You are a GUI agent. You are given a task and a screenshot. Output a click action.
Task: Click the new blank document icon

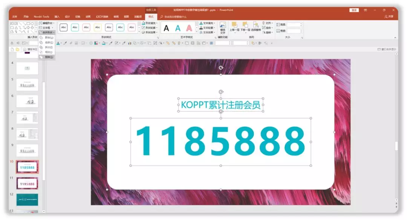coord(12,49)
